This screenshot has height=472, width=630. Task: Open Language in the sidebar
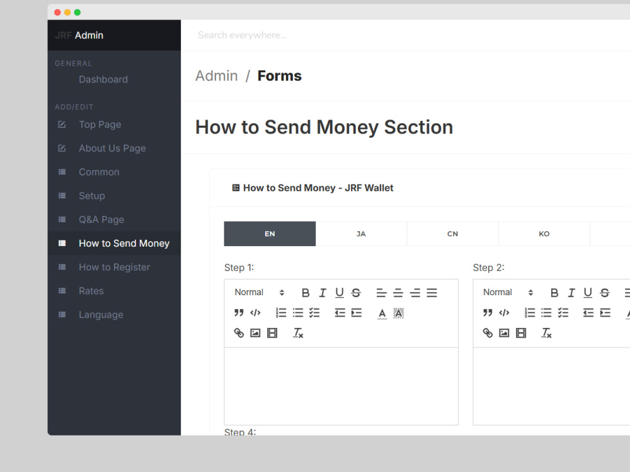pos(114,315)
